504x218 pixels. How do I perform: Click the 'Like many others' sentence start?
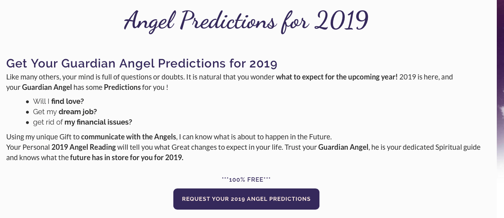[x=30, y=77]
